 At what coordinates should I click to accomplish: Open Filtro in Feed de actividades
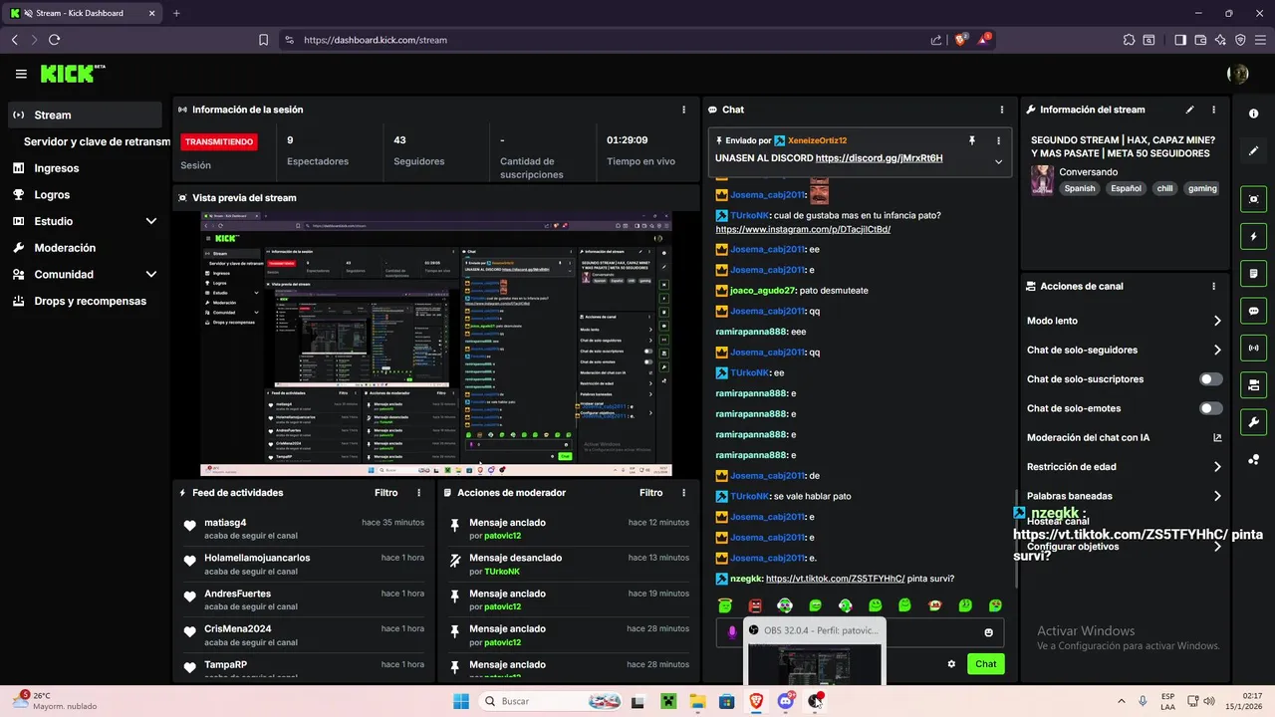(x=386, y=493)
